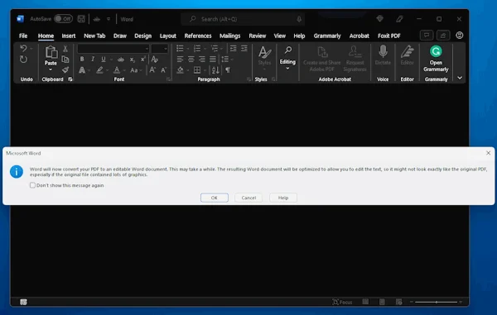Viewport: 497px width, 315px height.
Task: Click the Borders icon
Action: pos(197,70)
